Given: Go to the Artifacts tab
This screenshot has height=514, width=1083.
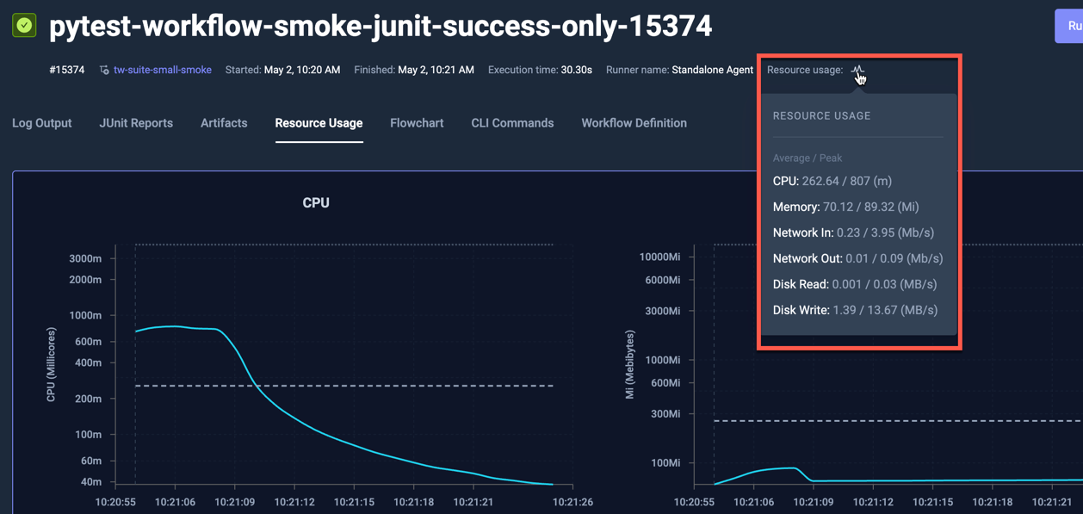Looking at the screenshot, I should coord(224,123).
